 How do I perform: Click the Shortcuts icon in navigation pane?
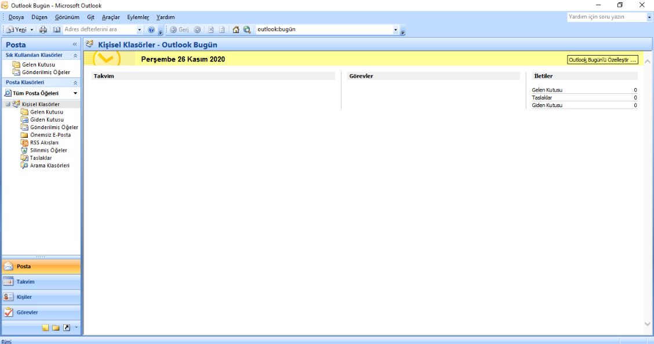click(67, 328)
